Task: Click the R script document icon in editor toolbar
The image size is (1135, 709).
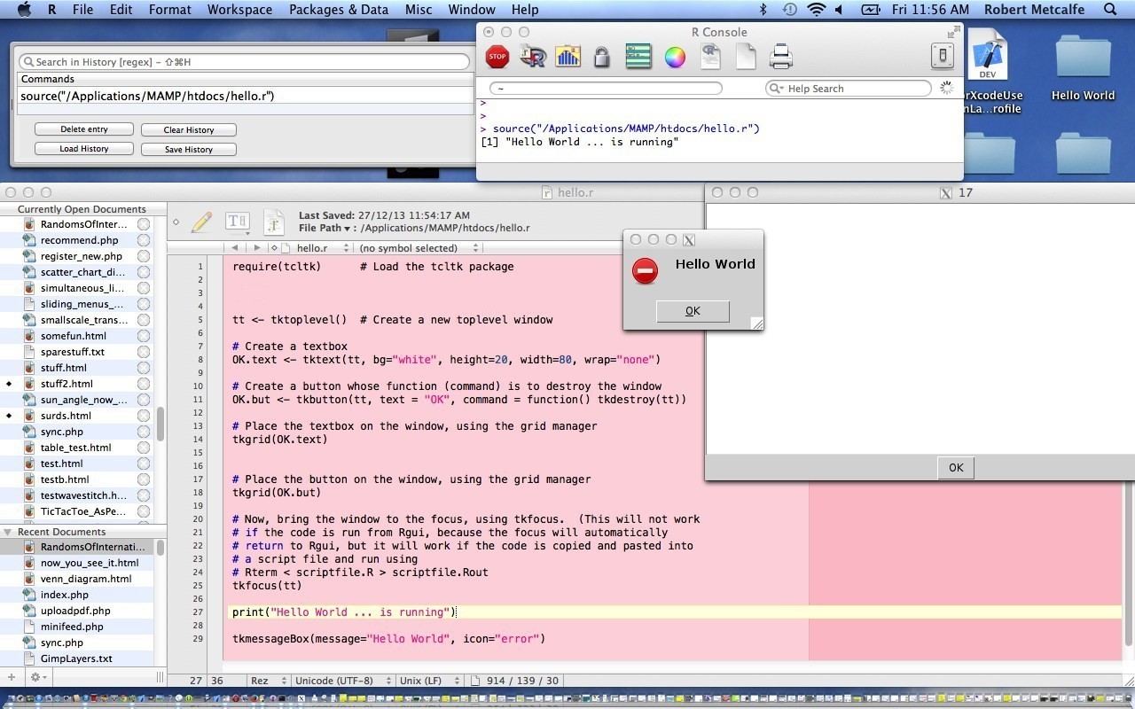Action: (x=275, y=221)
